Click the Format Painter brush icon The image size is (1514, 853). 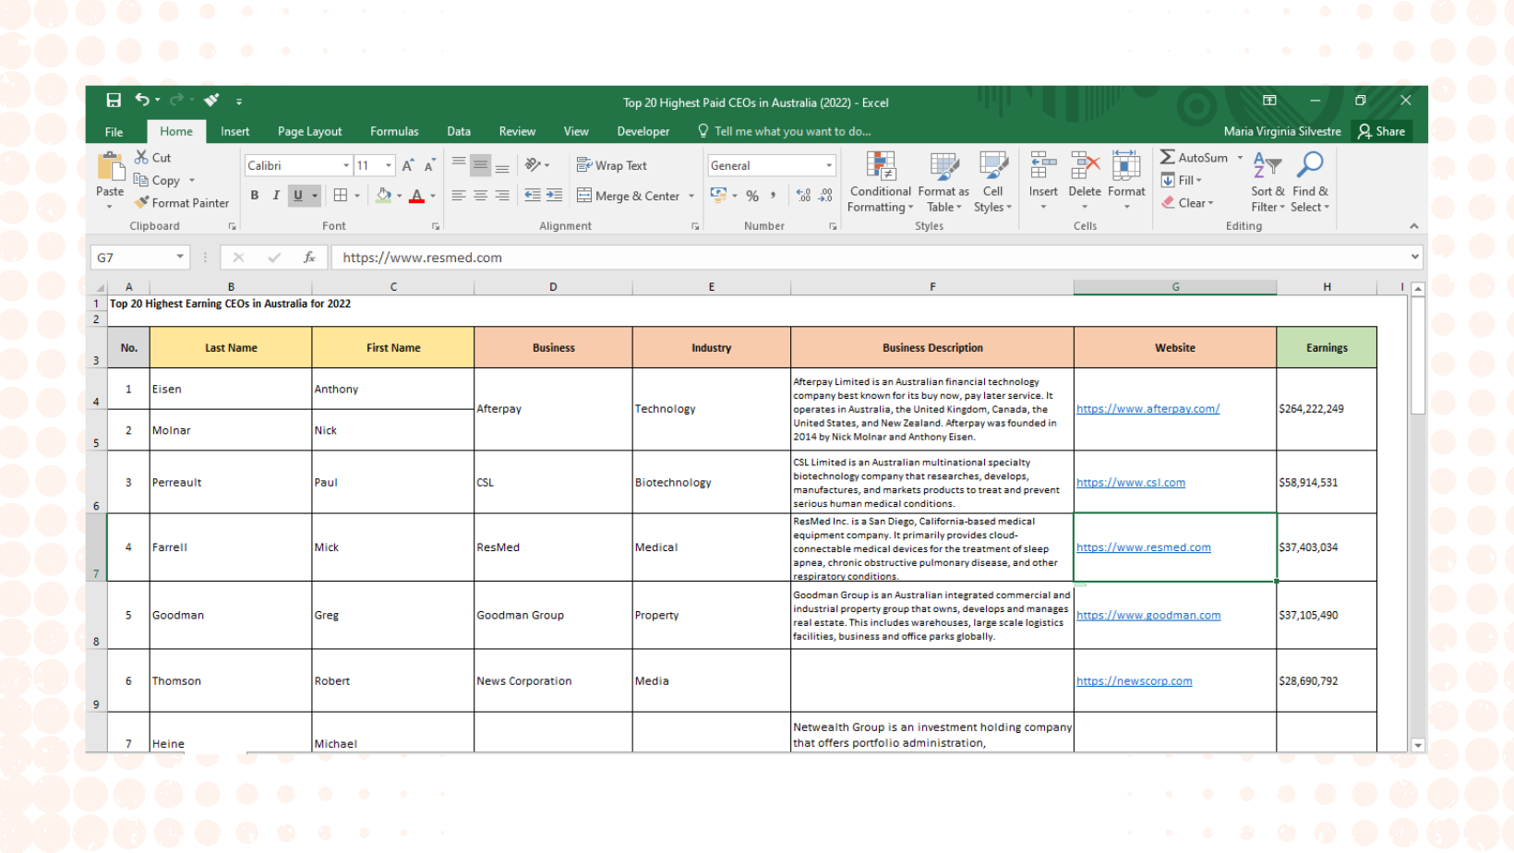[141, 202]
